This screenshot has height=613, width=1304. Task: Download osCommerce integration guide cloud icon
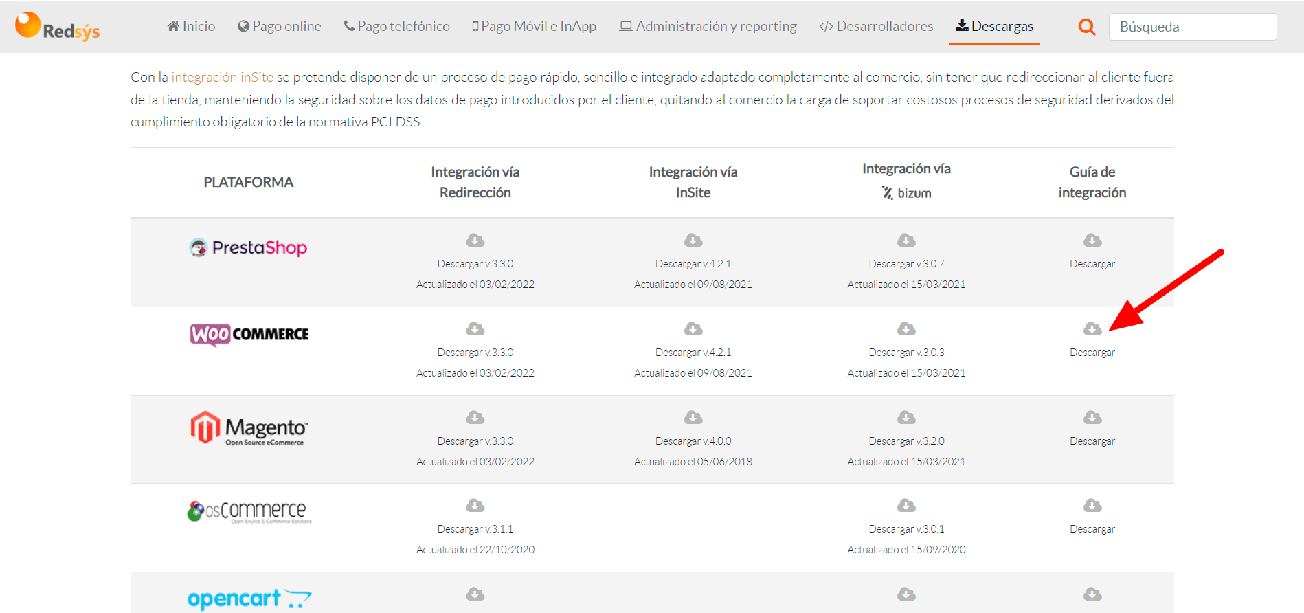[x=1092, y=506]
